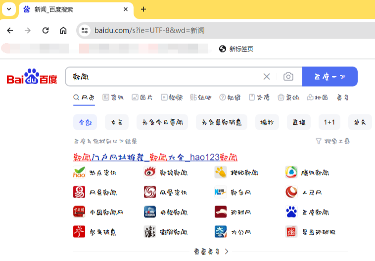Open 网易新闻 icon
The height and width of the screenshot is (261, 375).
coord(79,192)
